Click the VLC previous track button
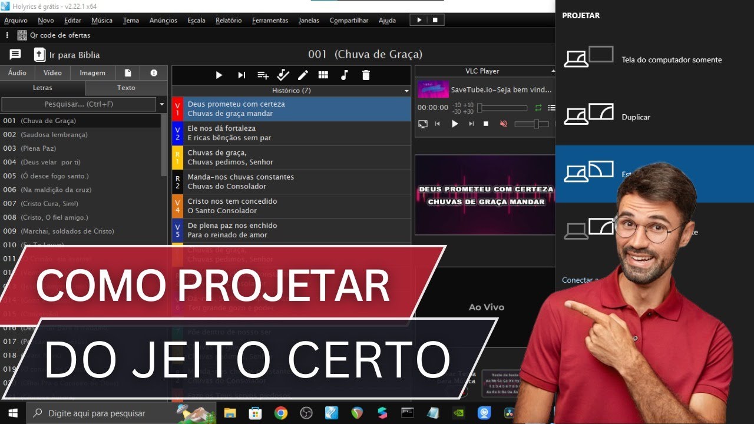The image size is (754, 424). (x=437, y=124)
